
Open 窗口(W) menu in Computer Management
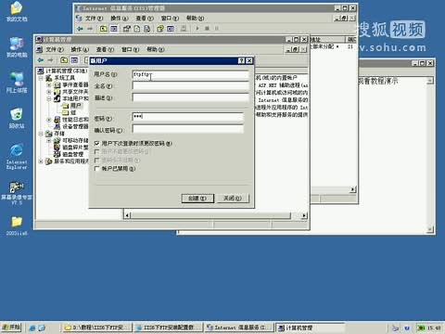tap(130, 49)
